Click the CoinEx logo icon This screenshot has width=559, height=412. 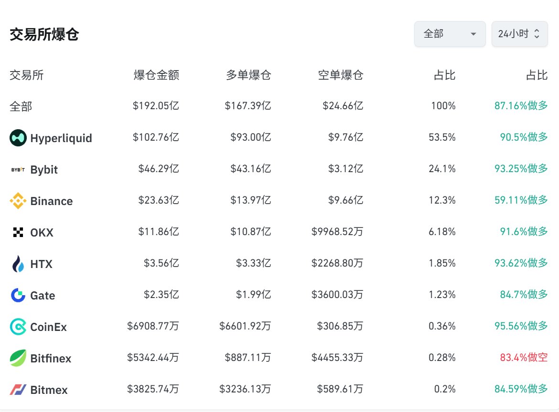point(18,327)
